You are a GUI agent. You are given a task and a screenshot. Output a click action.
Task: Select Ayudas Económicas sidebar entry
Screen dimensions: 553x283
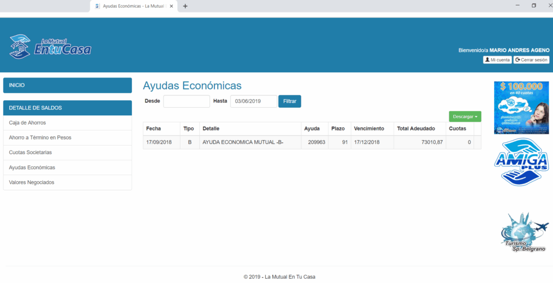[x=68, y=168]
